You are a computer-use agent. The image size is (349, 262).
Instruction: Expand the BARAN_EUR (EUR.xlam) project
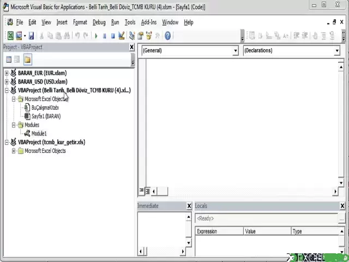point(7,73)
